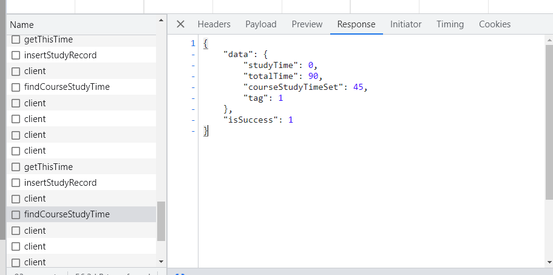Toggle the checkbox beside the topmost insertStudyRecord
Image resolution: width=553 pixels, height=275 pixels.
pos(16,55)
